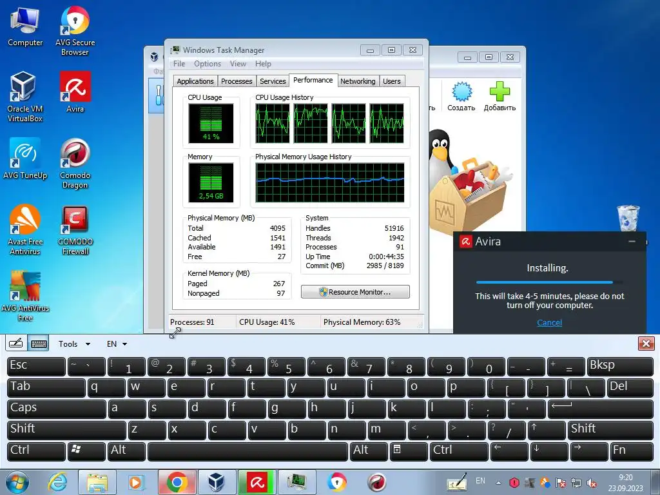Open File menu in Task Manager
The image size is (660, 495).
point(179,64)
